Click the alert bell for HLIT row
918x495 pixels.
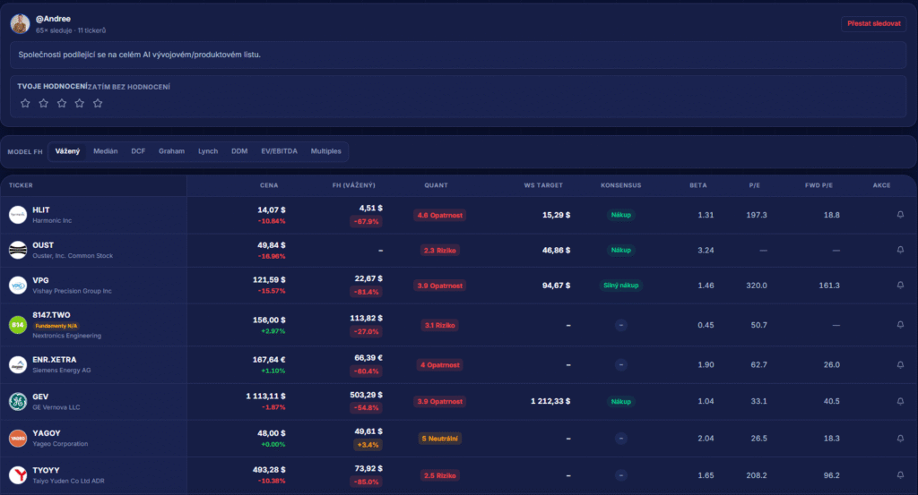tap(900, 215)
